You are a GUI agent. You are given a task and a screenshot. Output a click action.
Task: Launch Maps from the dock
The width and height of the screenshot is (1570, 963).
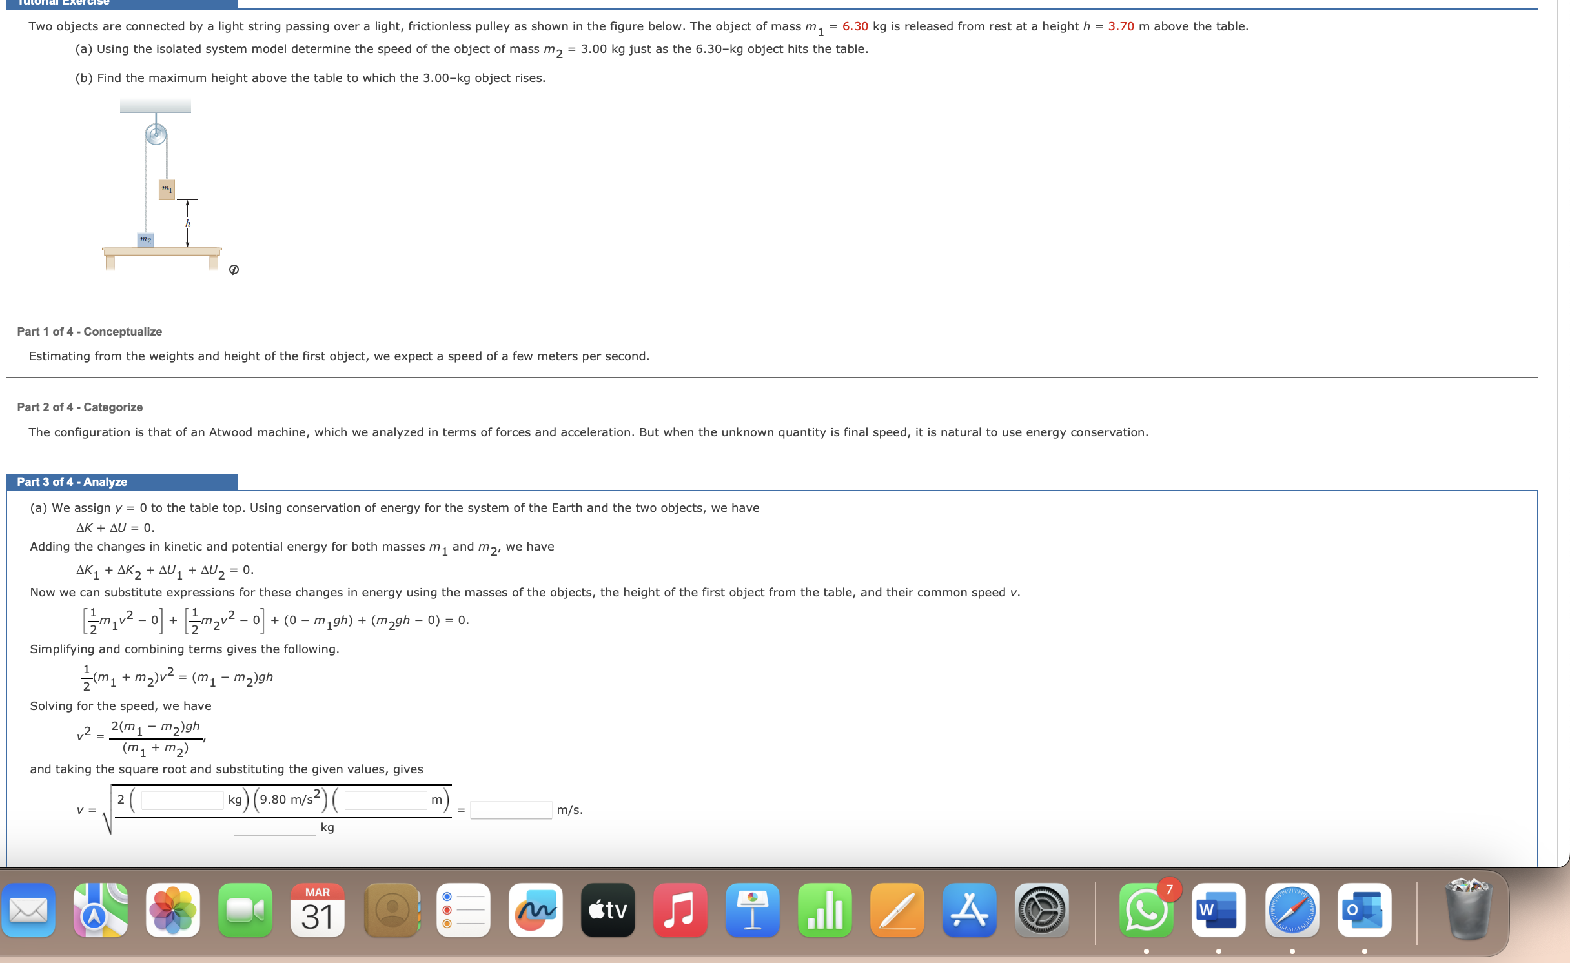point(101,910)
